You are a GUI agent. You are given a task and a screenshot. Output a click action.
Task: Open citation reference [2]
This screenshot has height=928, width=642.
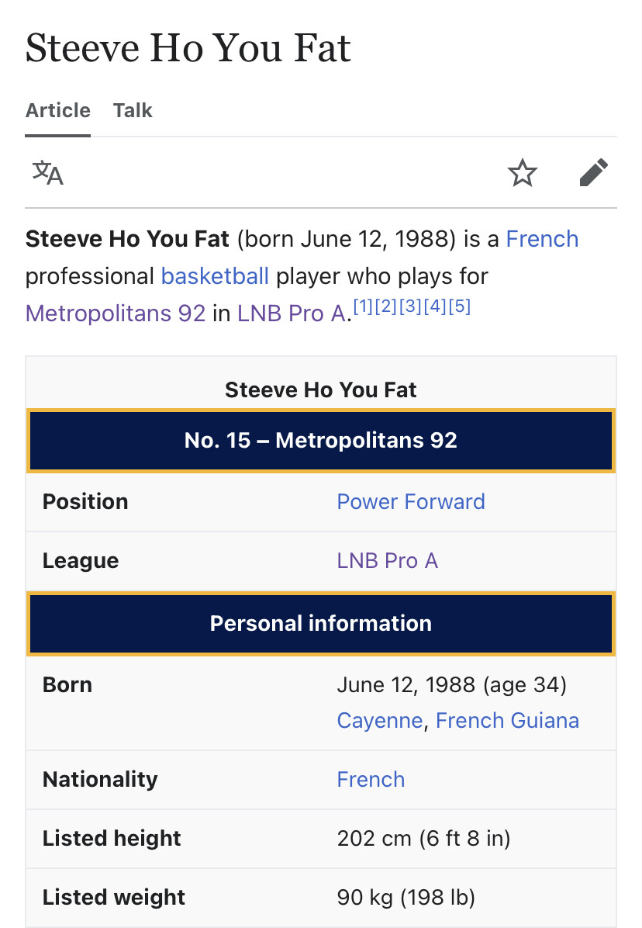click(386, 306)
